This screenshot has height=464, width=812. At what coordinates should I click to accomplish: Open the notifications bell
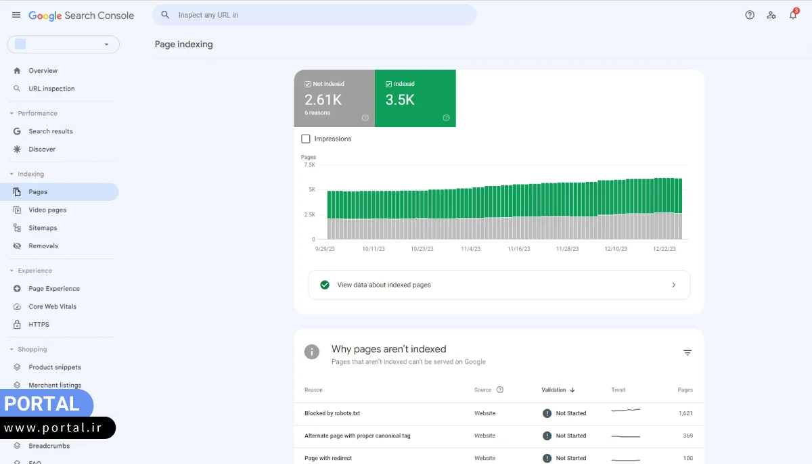[x=793, y=15]
